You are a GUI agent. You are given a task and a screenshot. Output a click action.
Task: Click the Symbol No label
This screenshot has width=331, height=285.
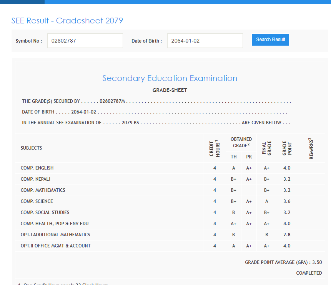pos(28,41)
